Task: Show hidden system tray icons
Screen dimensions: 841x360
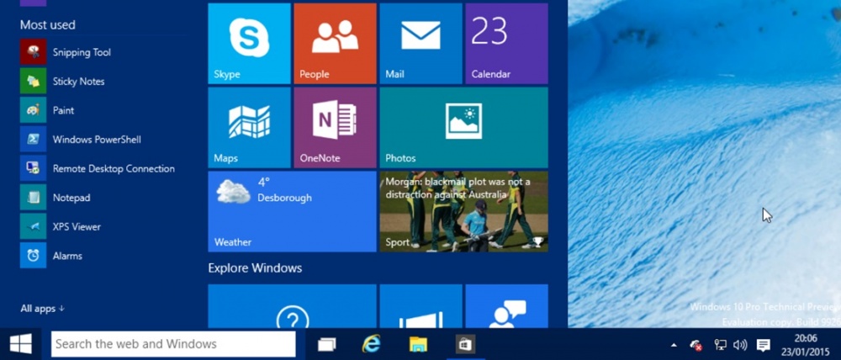Action: (673, 345)
